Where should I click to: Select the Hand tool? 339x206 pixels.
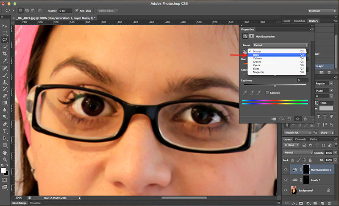point(5,152)
